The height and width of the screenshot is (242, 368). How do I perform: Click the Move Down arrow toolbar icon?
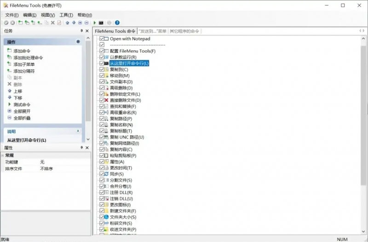[74, 23]
